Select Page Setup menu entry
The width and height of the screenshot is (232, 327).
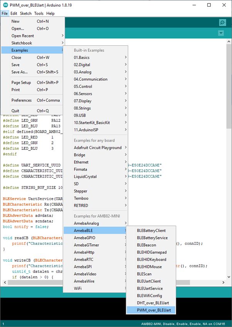(21, 83)
